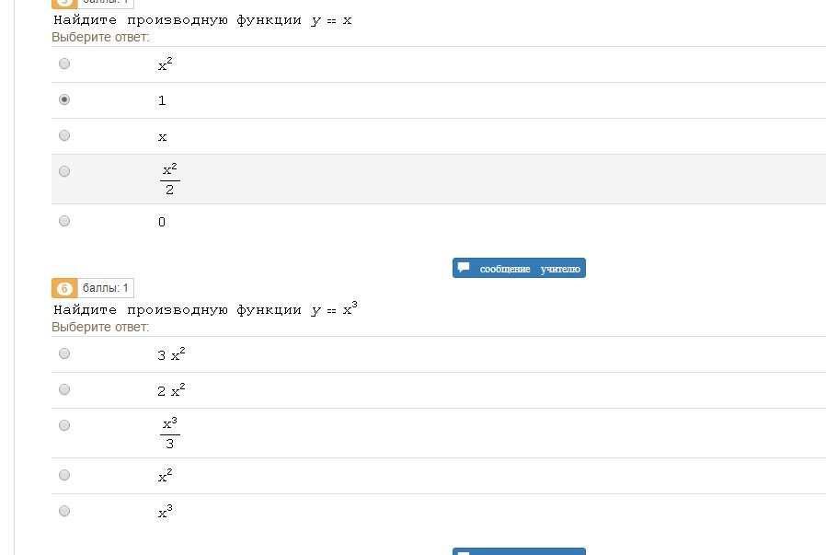Click the 'Выберите ответ:' label for question 6

pyautogui.click(x=100, y=328)
